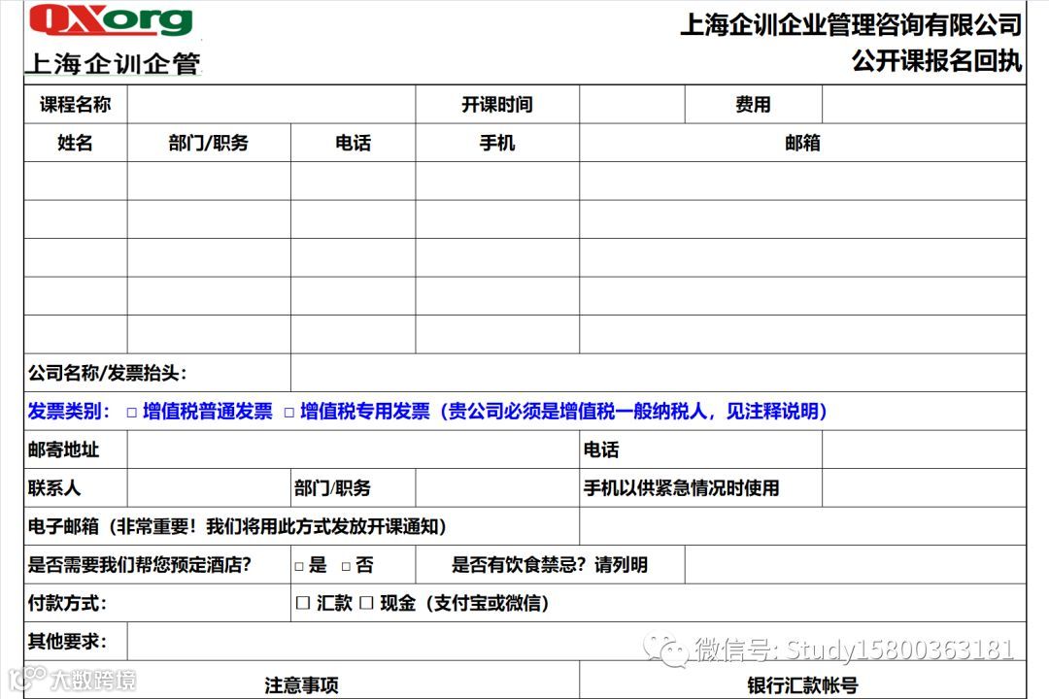Click the 手机 column header
Image resolution: width=1049 pixels, height=699 pixels.
[497, 143]
